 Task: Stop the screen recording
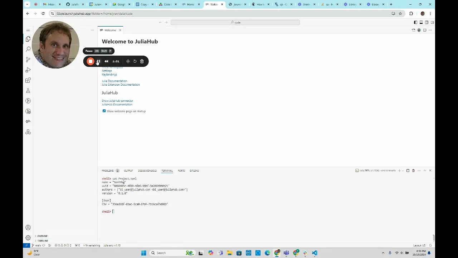pos(91,61)
